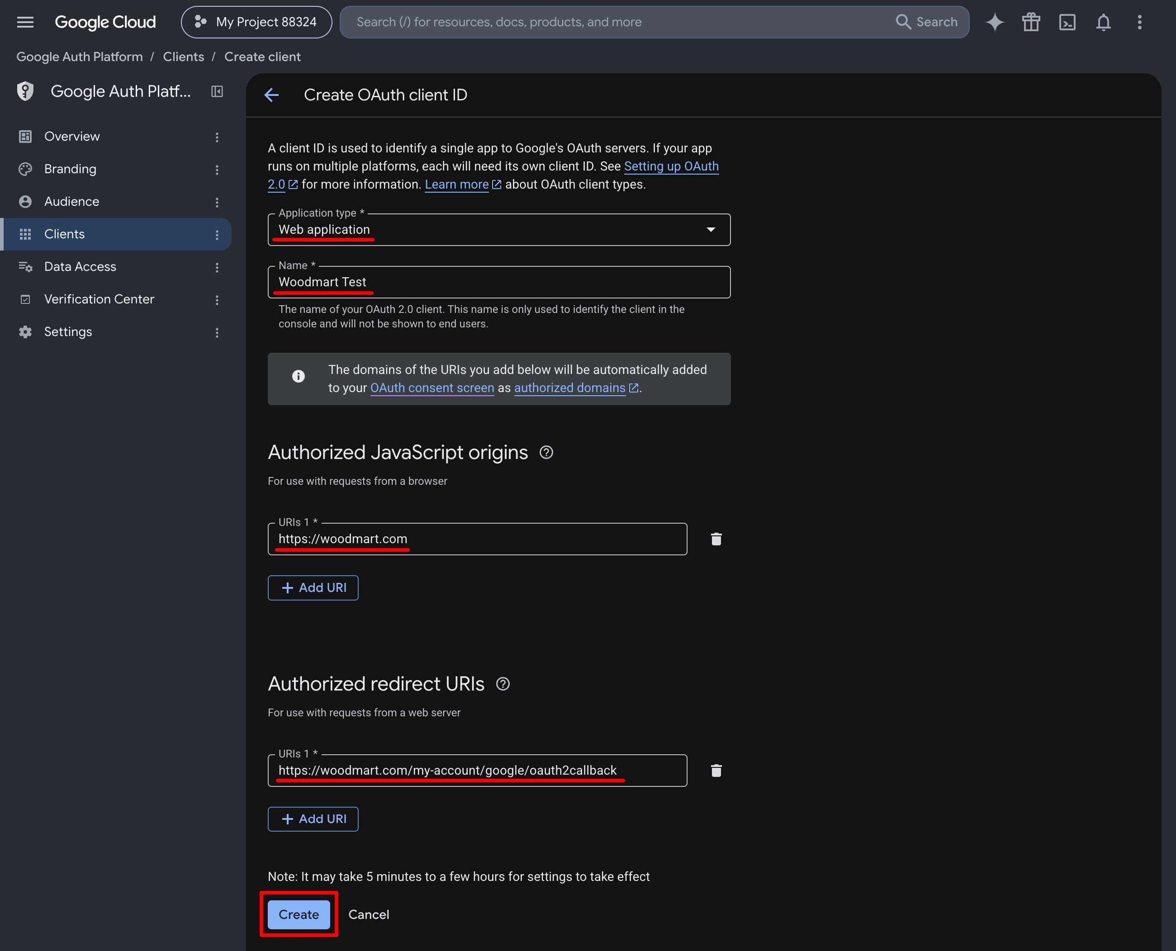Open the free trial gift icon
The width and height of the screenshot is (1176, 951).
point(1031,22)
